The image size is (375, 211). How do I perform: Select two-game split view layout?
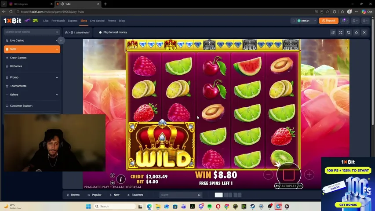(x=228, y=195)
